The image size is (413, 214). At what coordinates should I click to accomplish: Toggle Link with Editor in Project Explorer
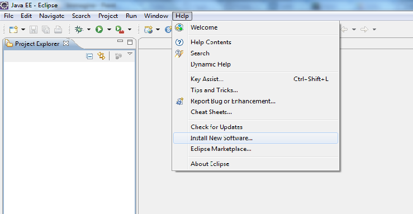click(x=101, y=56)
